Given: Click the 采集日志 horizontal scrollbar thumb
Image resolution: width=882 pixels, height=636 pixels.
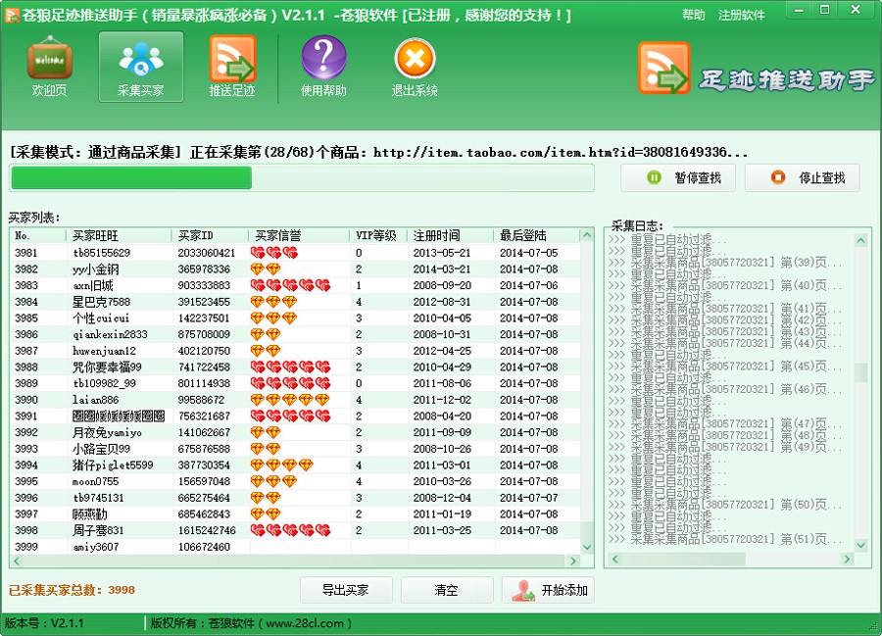Looking at the screenshot, I should (683, 559).
